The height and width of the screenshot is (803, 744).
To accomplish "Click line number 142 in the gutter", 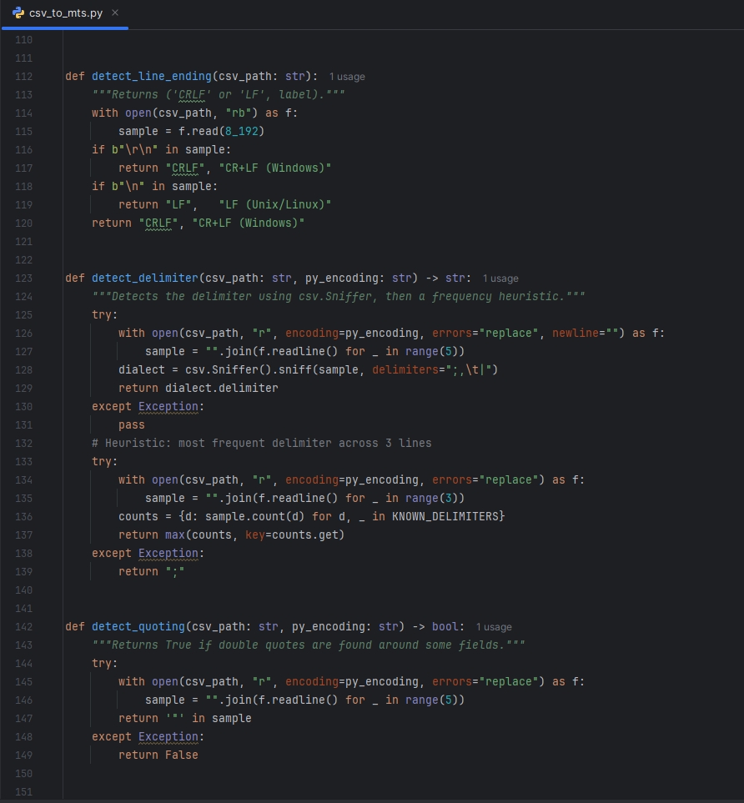I will [24, 626].
